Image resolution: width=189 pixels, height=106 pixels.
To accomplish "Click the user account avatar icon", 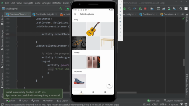I will 186,9.
